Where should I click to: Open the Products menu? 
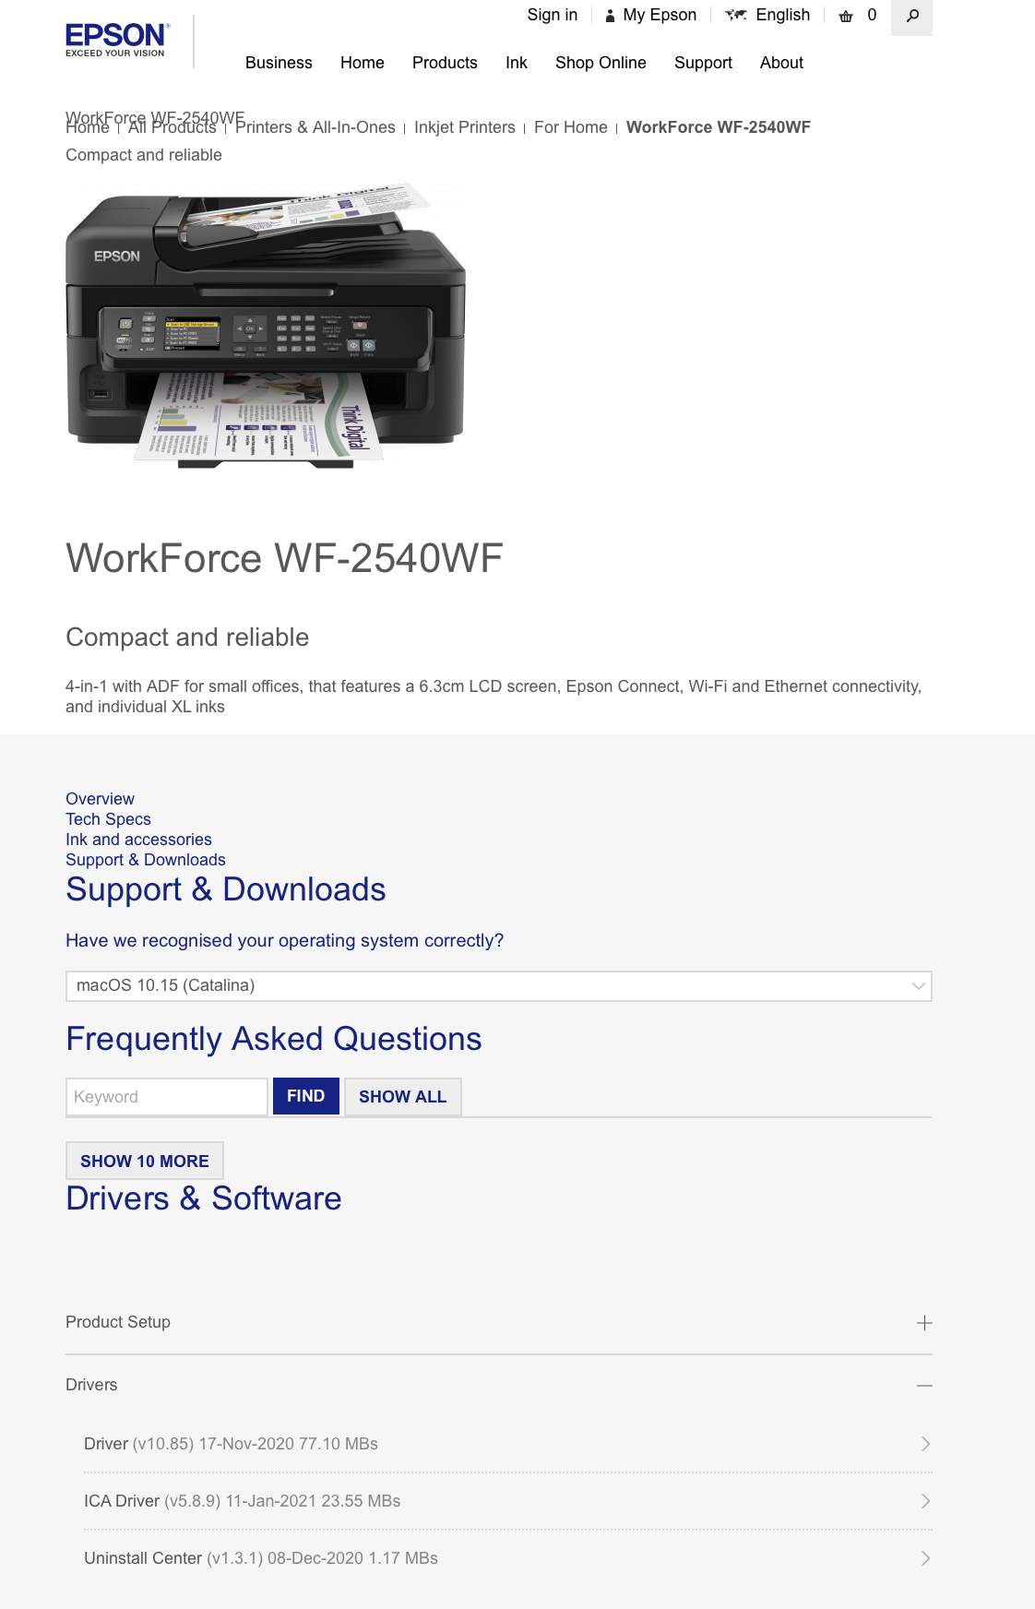click(445, 63)
